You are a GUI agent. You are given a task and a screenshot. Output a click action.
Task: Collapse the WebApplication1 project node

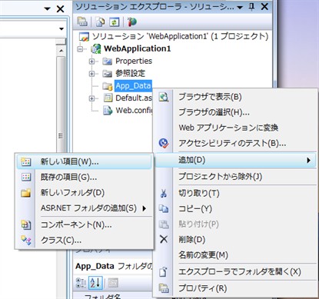(x=81, y=49)
